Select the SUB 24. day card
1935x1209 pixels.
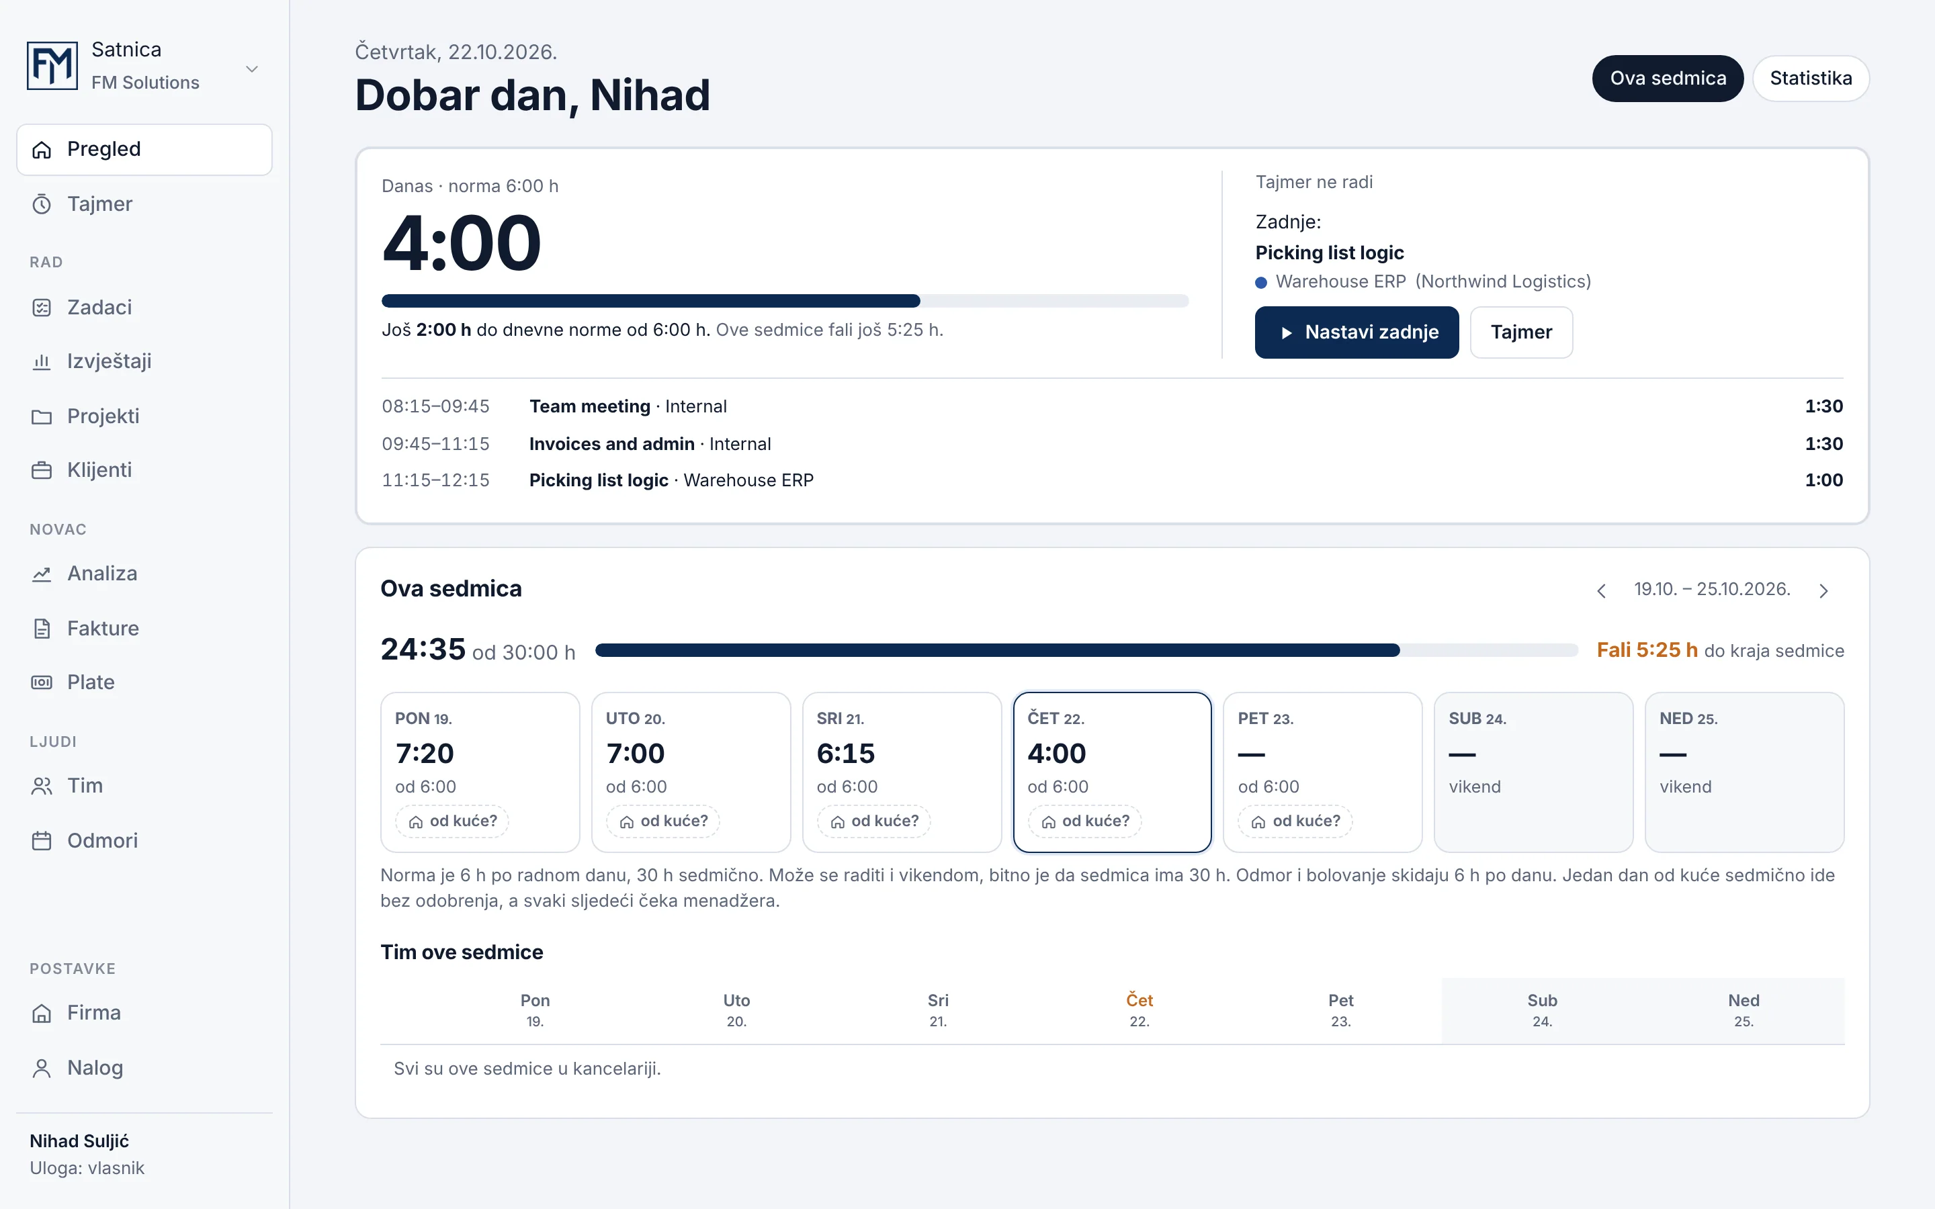pos(1534,772)
